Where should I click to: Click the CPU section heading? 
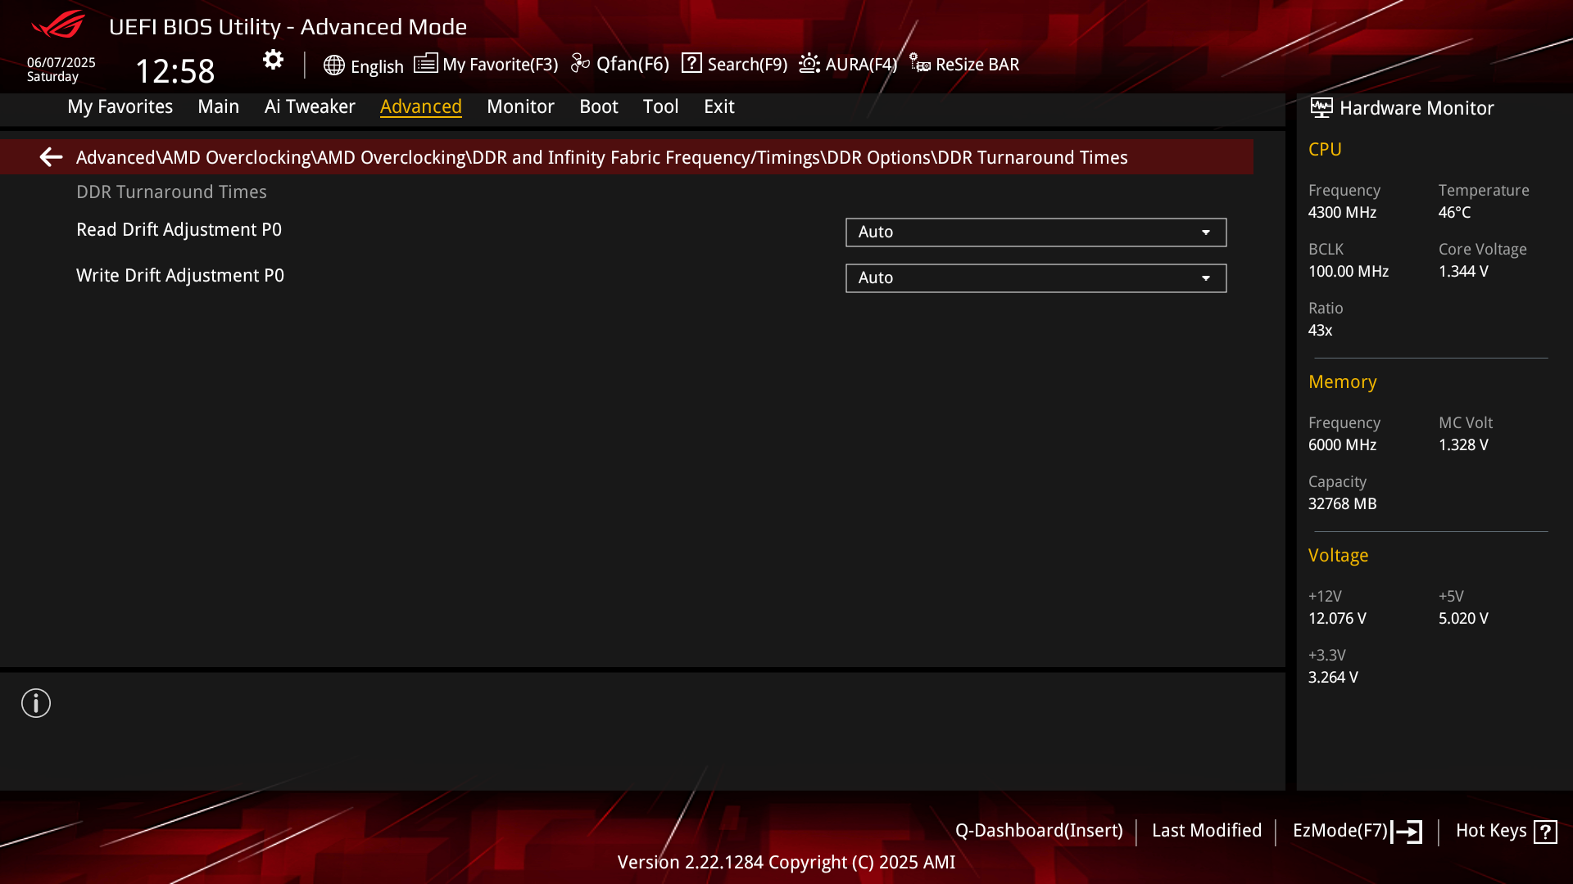click(1325, 150)
